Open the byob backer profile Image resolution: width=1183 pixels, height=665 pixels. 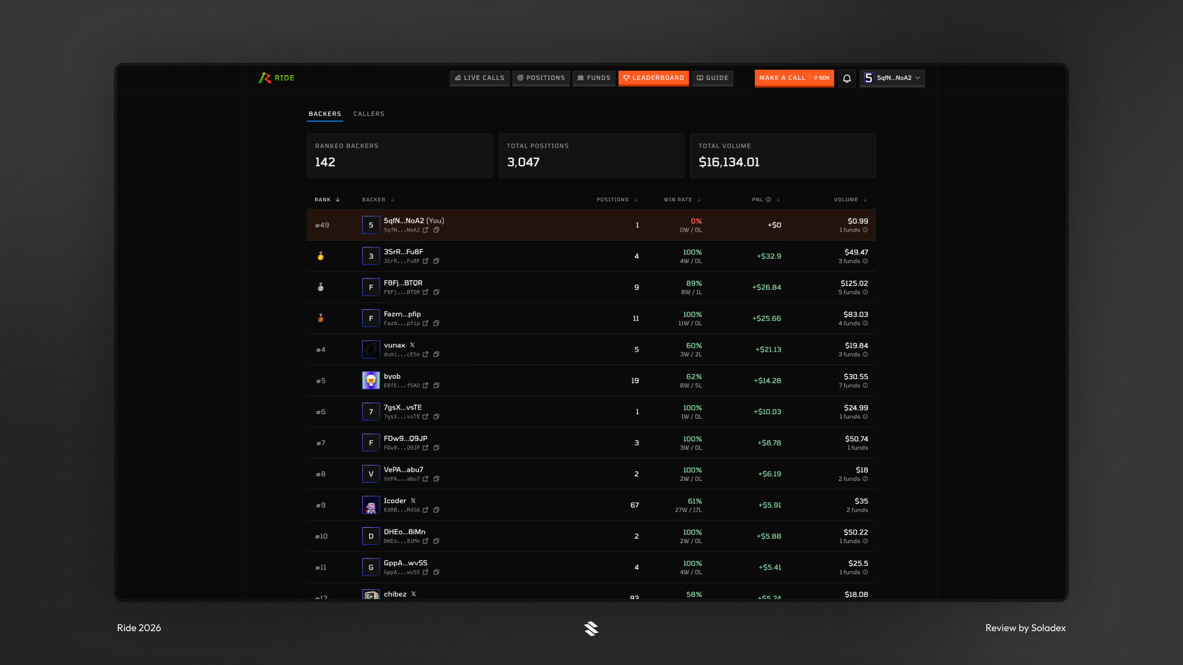392,376
